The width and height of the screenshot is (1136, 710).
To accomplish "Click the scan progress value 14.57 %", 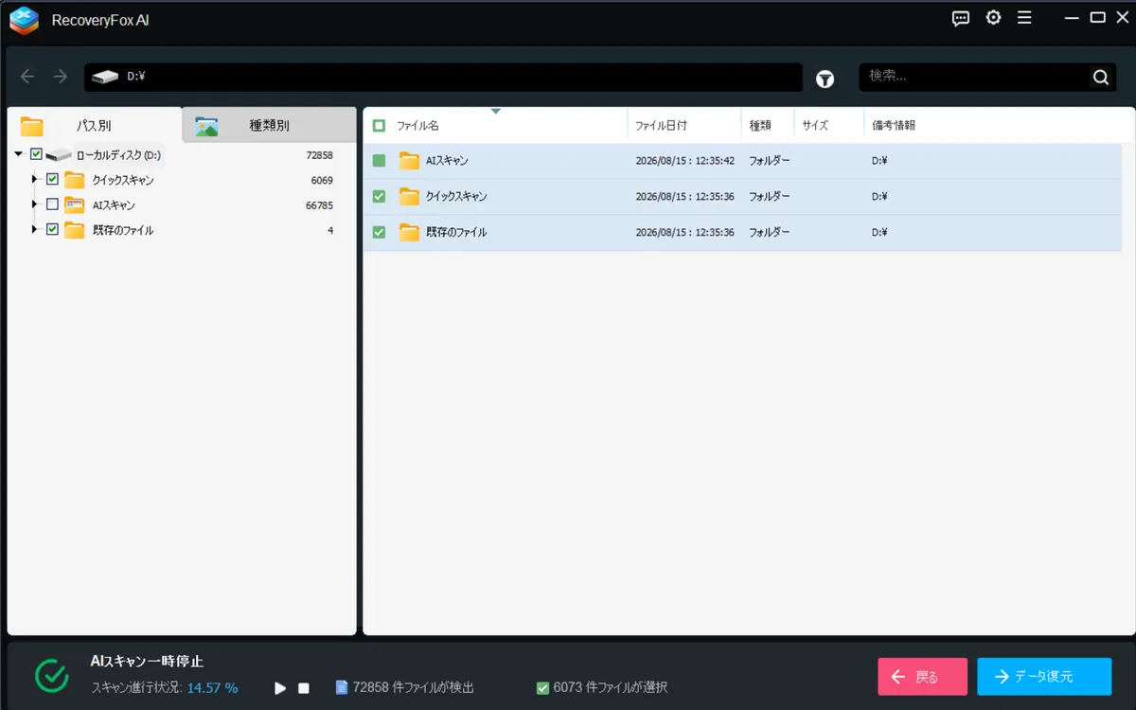I will pyautogui.click(x=212, y=688).
